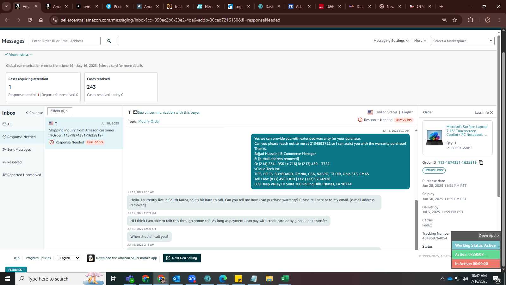Dismiss the FEEDBACK tab with its X

pos(24,269)
